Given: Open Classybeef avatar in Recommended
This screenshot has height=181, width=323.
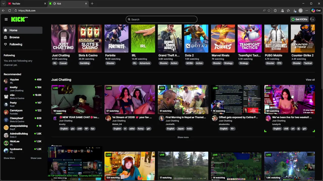Looking at the screenshot, I should coord(6,120).
